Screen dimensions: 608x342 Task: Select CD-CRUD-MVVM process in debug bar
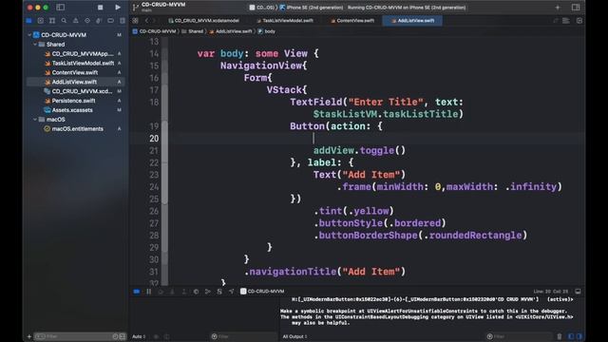point(262,292)
